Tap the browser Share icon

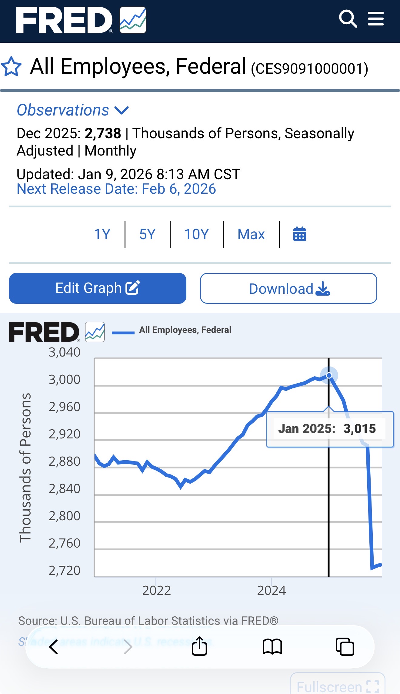click(199, 647)
